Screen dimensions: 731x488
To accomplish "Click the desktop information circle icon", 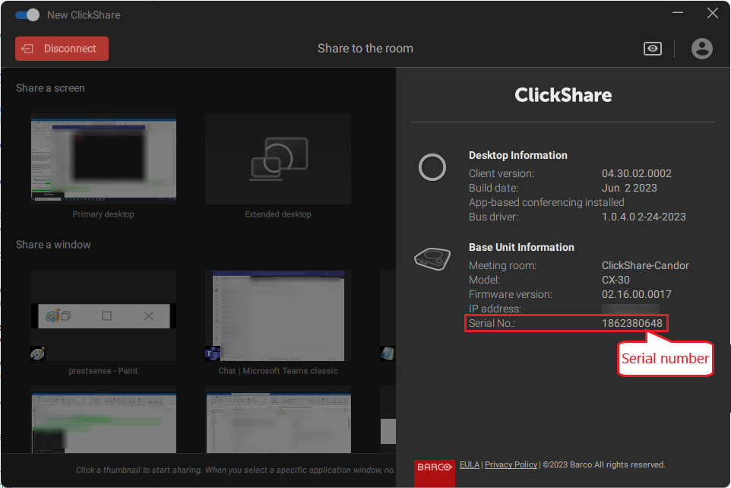I will point(432,167).
